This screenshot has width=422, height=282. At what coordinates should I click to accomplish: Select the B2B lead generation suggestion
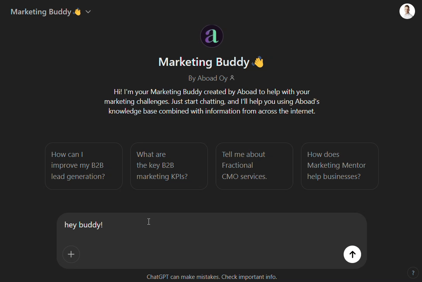(x=84, y=166)
